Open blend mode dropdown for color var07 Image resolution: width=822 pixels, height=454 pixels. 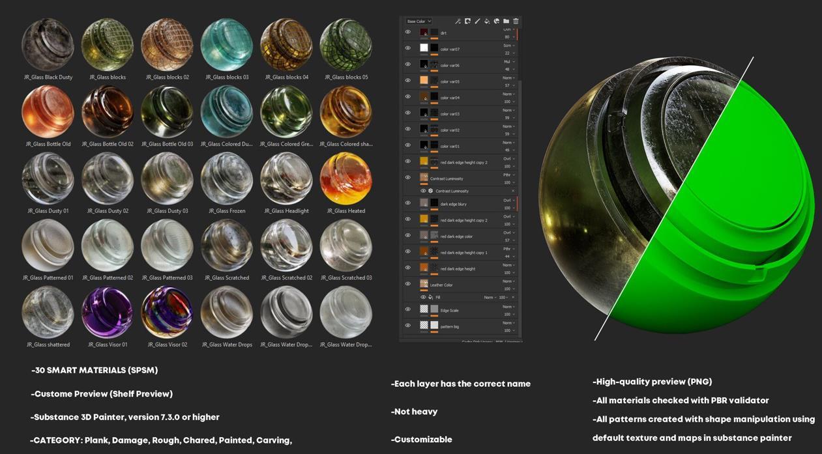(508, 46)
